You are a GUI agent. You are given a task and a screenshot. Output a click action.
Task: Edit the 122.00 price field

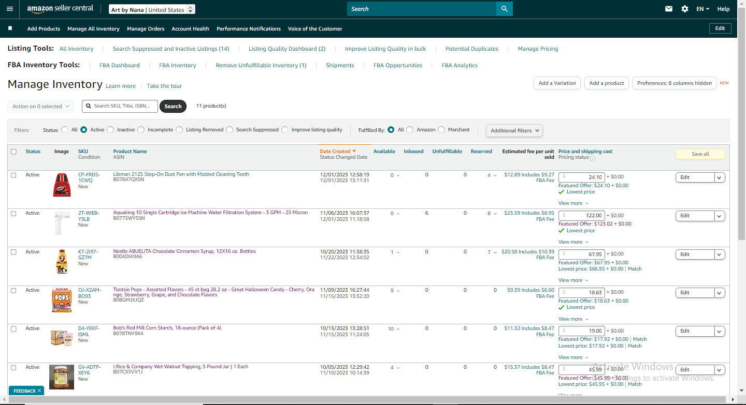click(582, 215)
